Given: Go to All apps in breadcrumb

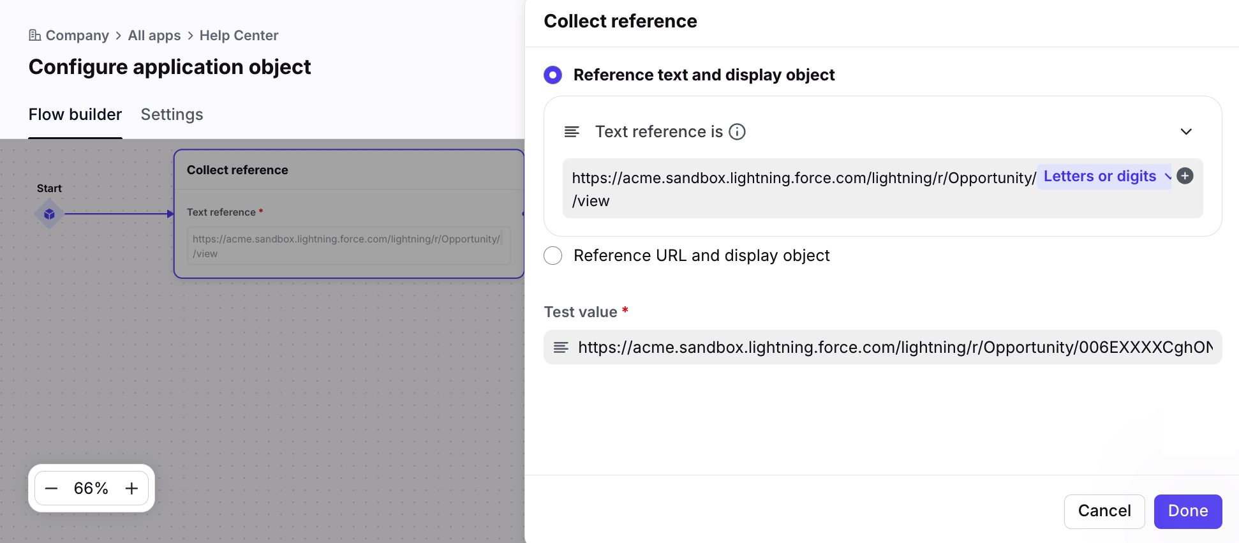Looking at the screenshot, I should [154, 35].
